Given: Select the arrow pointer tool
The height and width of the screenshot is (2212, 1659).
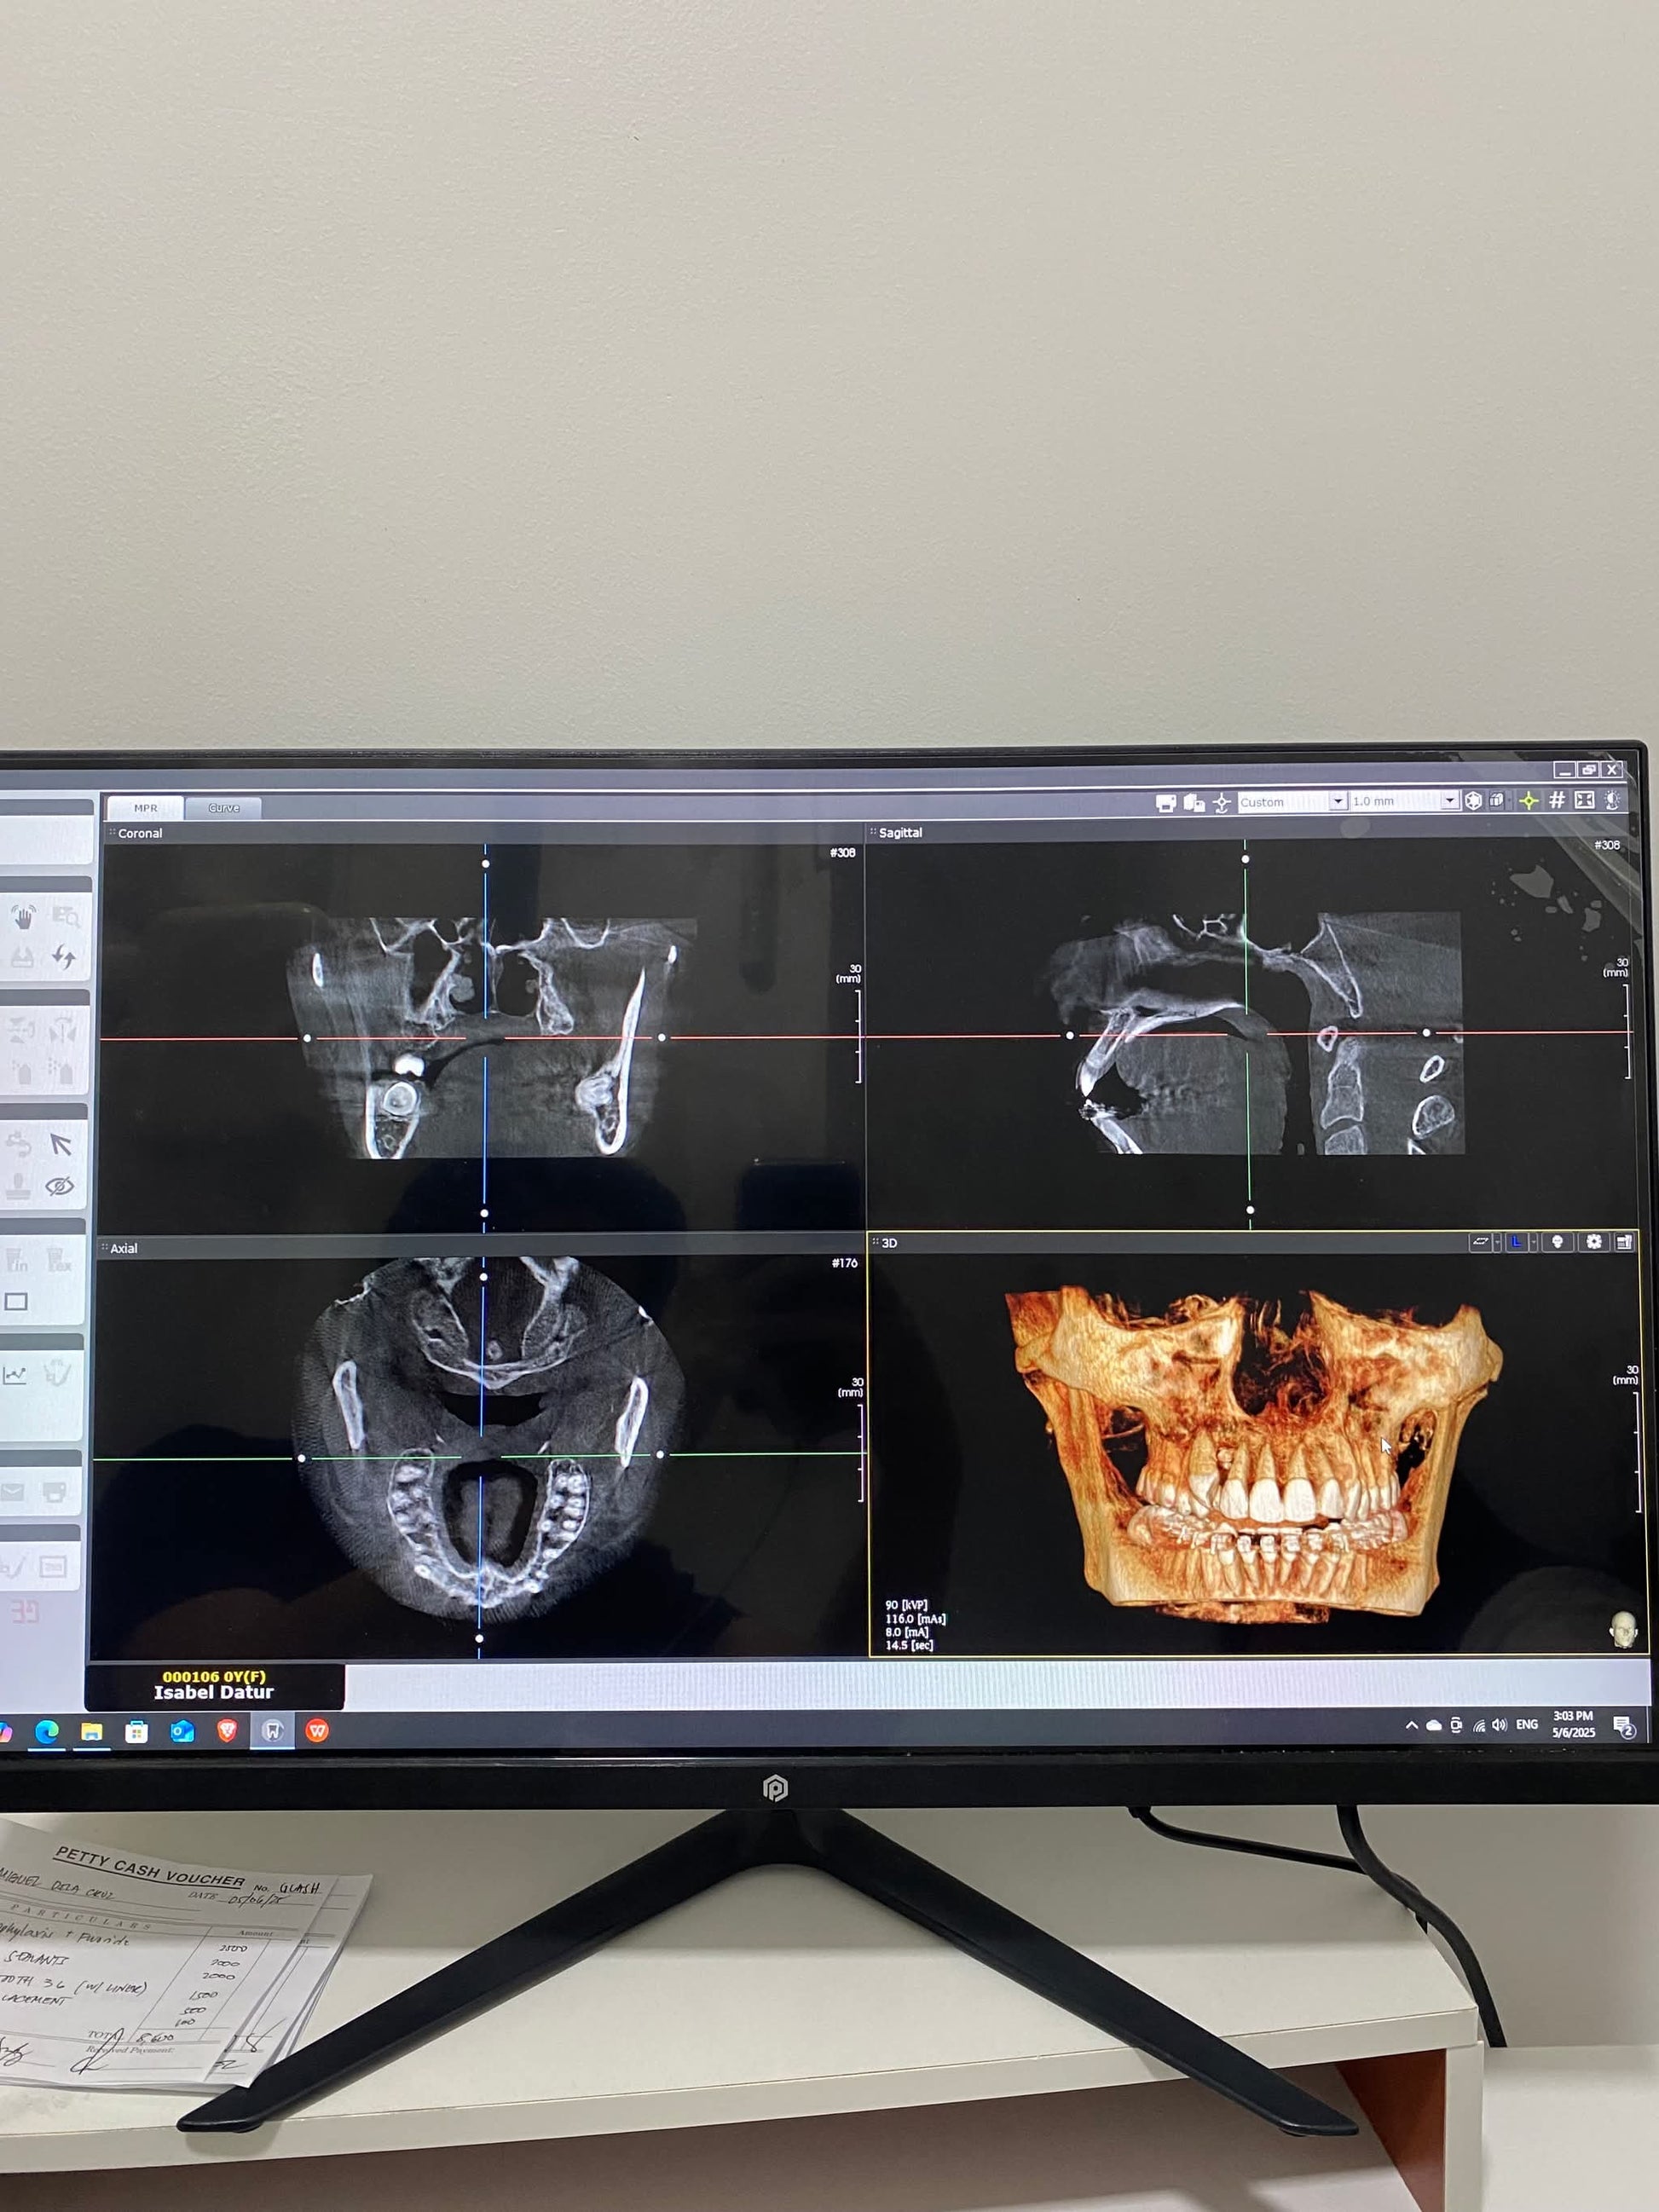Looking at the screenshot, I should coord(61,1144).
